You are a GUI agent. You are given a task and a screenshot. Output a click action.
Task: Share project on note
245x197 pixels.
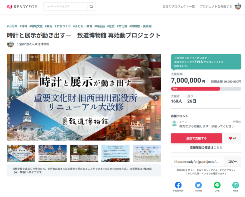pos(235,185)
